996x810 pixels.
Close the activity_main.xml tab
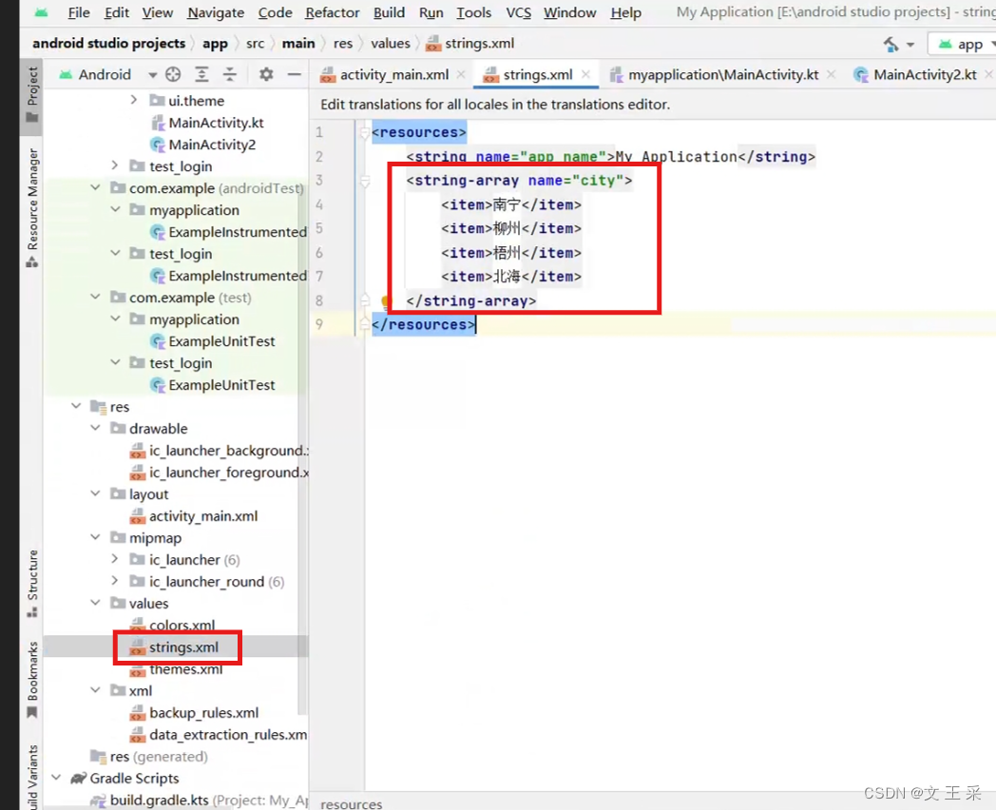461,75
